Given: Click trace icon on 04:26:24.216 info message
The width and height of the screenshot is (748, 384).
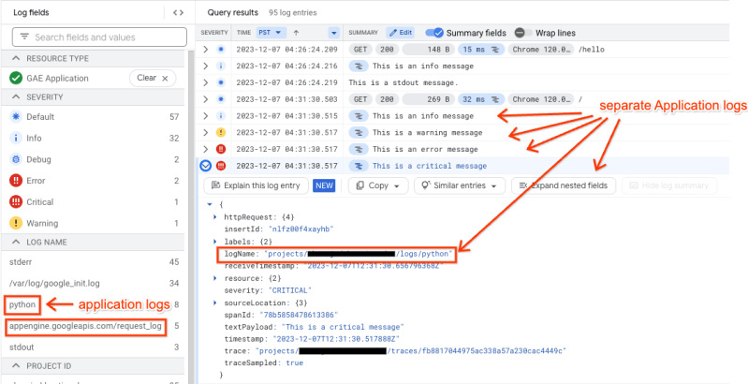Looking at the screenshot, I should pos(360,66).
